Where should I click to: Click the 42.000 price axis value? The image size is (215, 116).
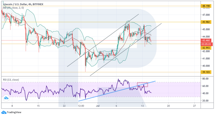[x=206, y=51]
